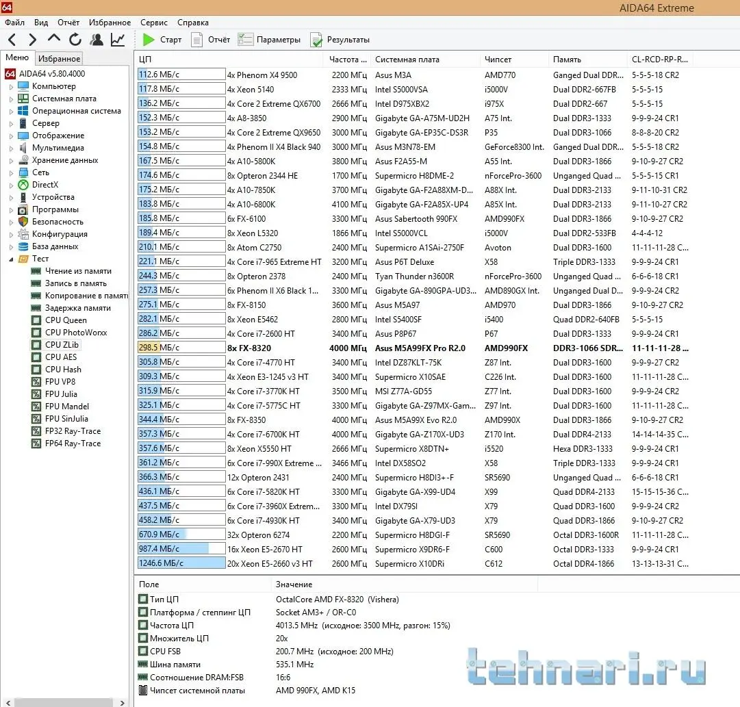This screenshot has width=740, height=707.
Task: Expand the Операционная система tree node
Action: 12,112
